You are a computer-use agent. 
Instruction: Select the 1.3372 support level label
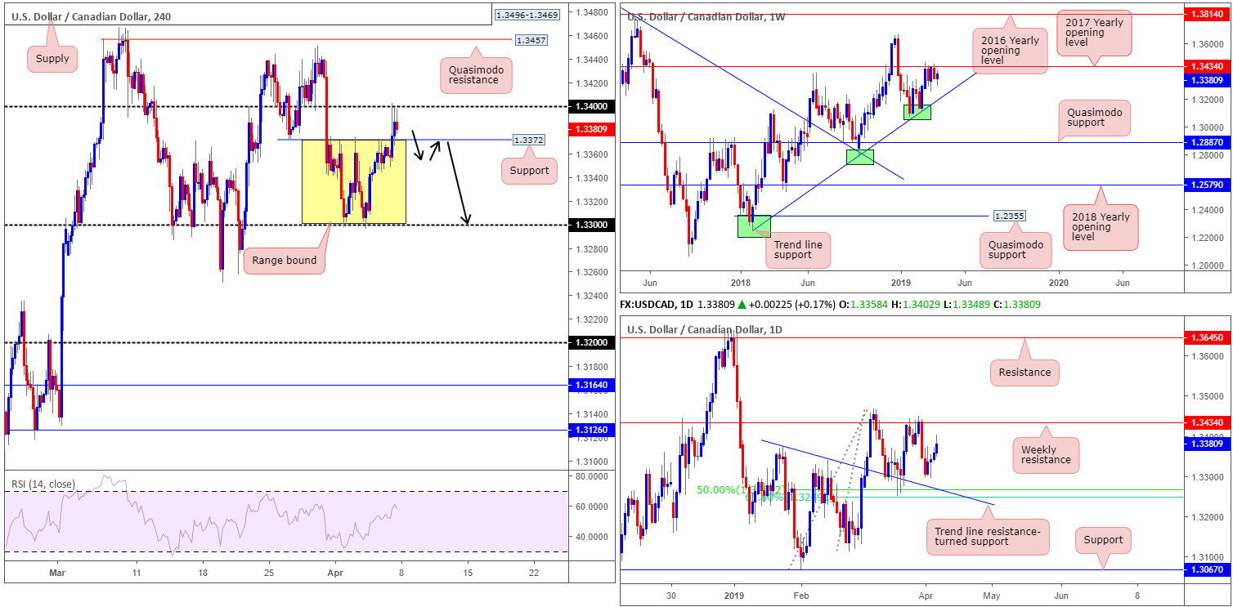pyautogui.click(x=529, y=140)
